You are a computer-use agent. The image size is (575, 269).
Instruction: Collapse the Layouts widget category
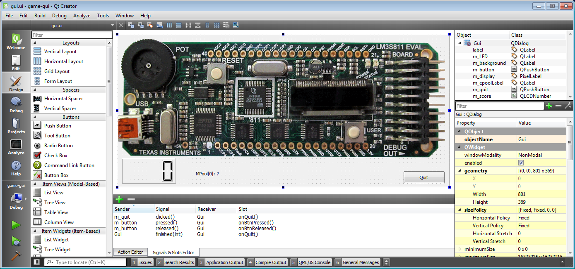click(34, 43)
